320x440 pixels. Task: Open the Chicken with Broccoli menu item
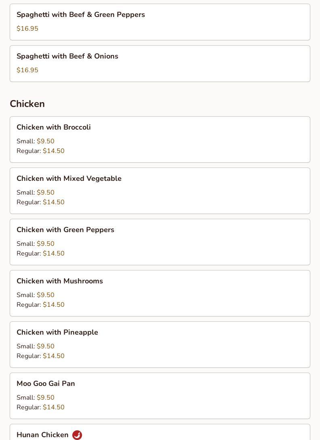[54, 127]
